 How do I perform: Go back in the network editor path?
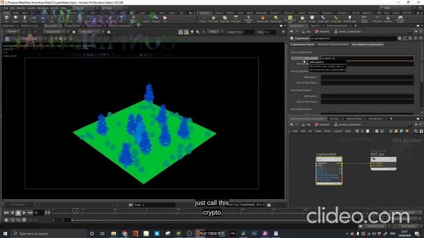291,125
